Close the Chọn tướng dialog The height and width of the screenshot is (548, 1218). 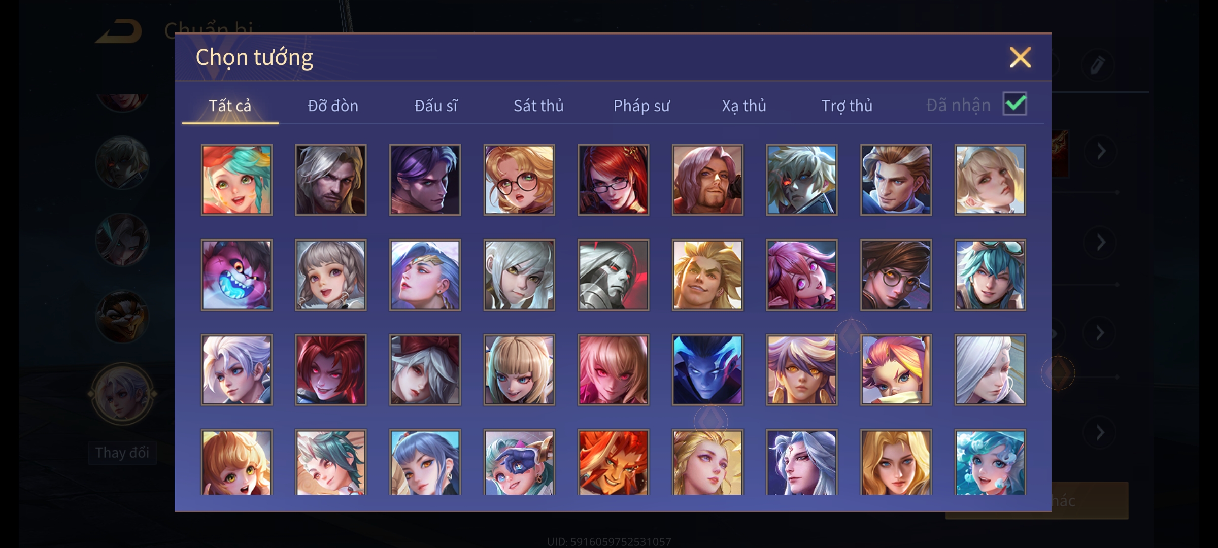click(x=1020, y=57)
